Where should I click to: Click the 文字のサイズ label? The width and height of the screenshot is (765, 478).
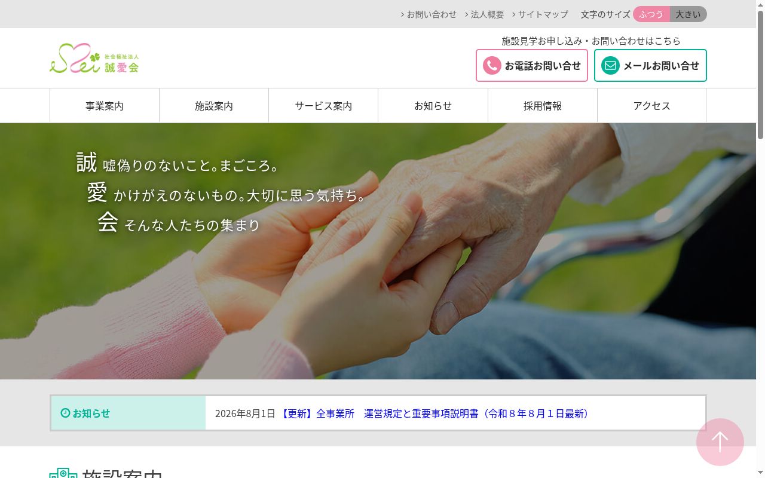605,14
